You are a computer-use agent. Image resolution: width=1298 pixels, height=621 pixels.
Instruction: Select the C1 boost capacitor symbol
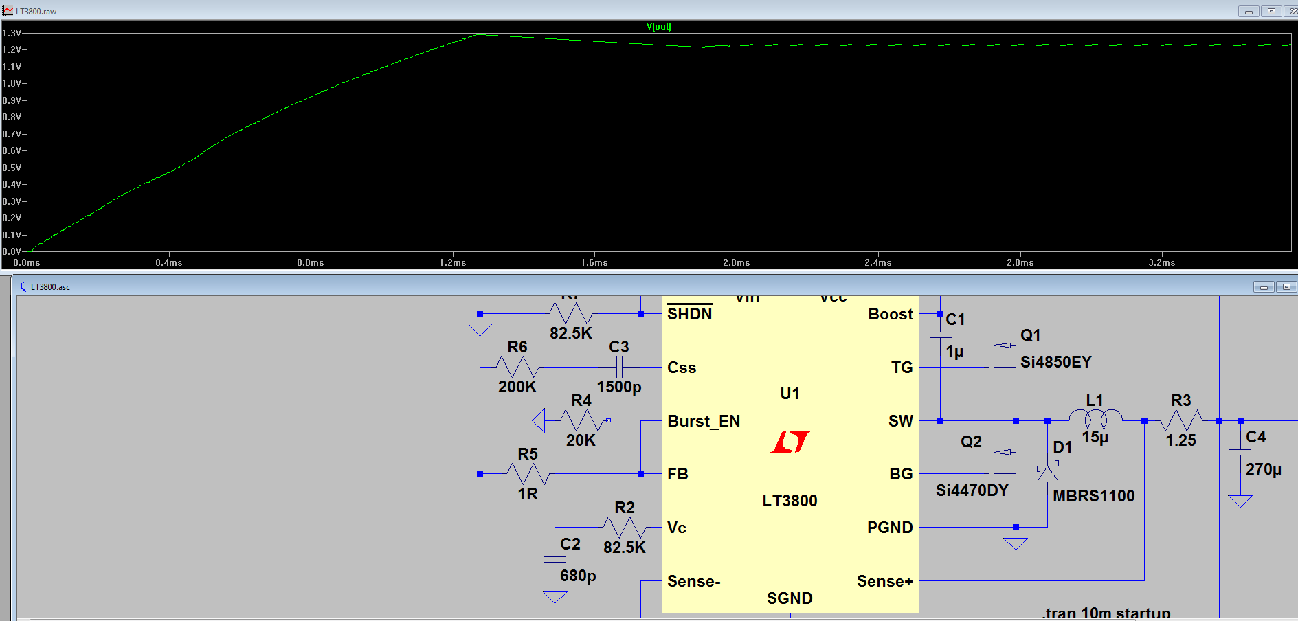coord(940,335)
